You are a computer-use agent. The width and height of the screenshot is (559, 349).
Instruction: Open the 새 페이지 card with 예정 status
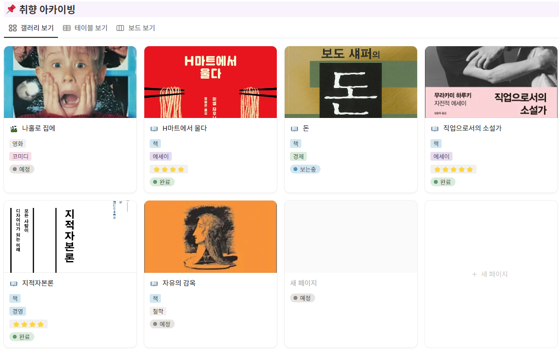[303, 283]
